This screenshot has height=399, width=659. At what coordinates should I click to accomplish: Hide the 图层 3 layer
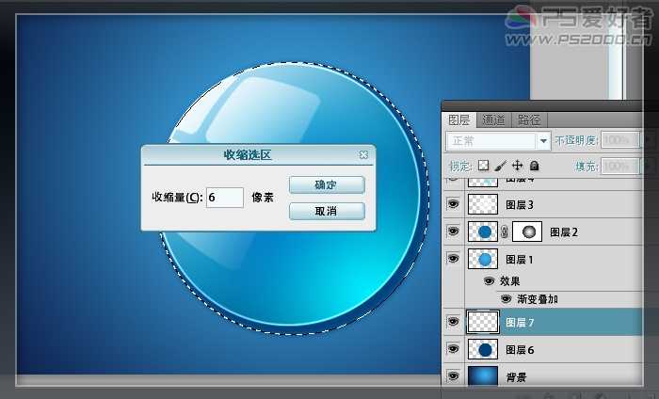pos(453,204)
